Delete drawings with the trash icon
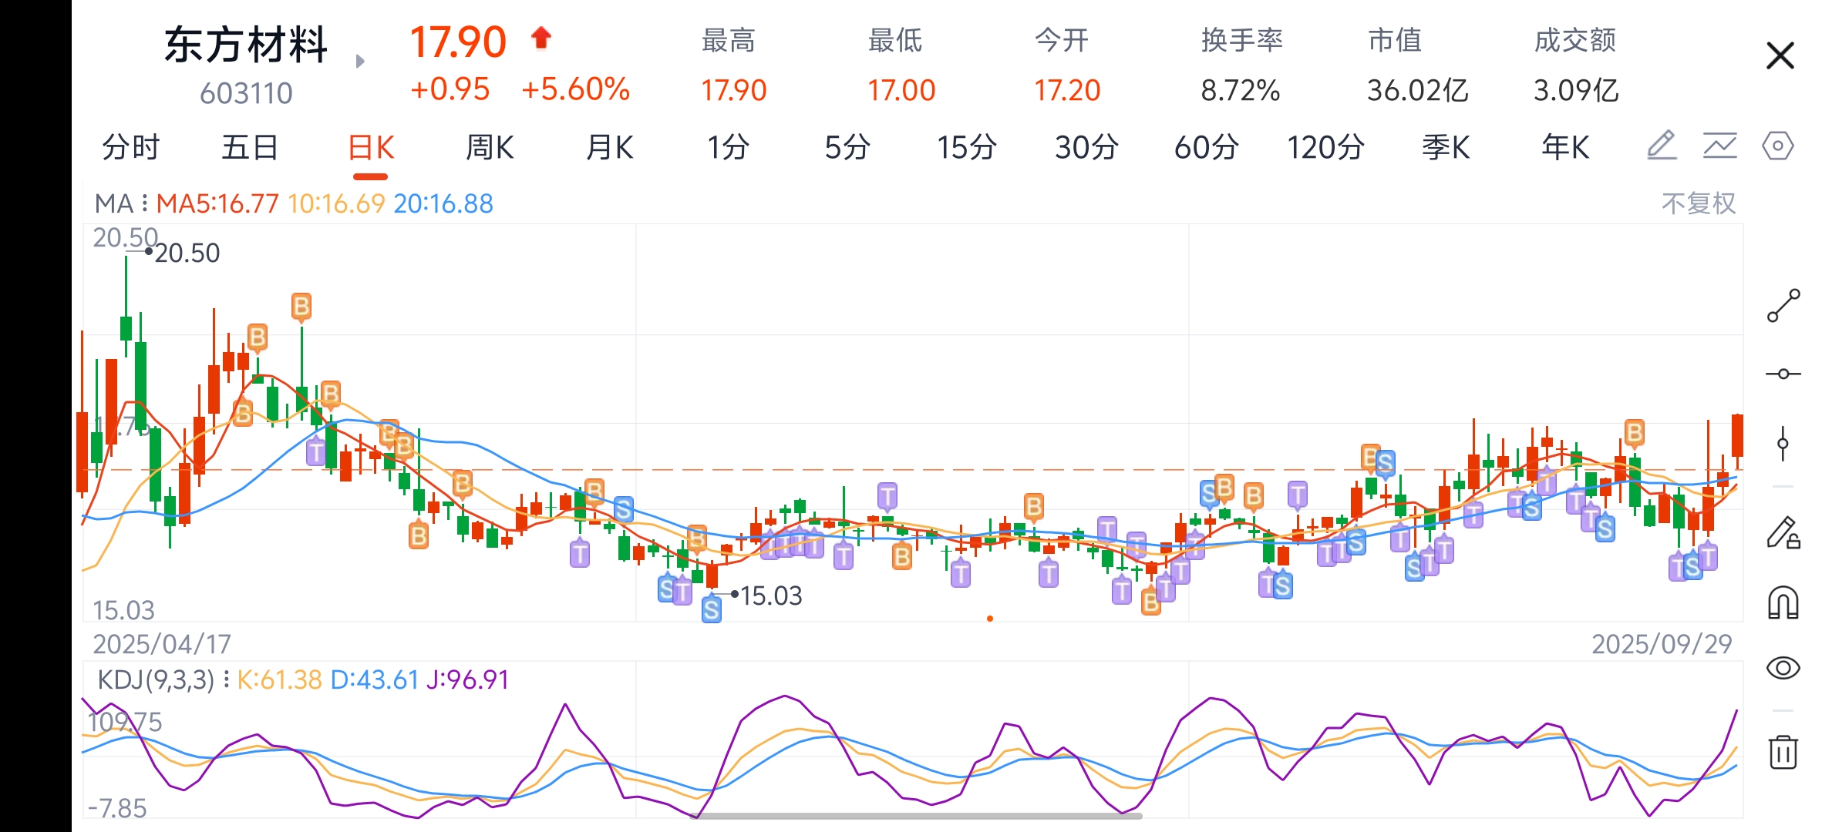This screenshot has width=1832, height=832. pos(1783,751)
